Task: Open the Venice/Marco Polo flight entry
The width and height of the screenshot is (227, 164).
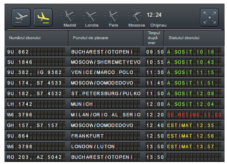Action: tap(115, 72)
